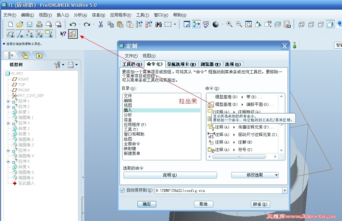Click the Paste clipboard icon
342x221 pixels.
click(x=120, y=24)
